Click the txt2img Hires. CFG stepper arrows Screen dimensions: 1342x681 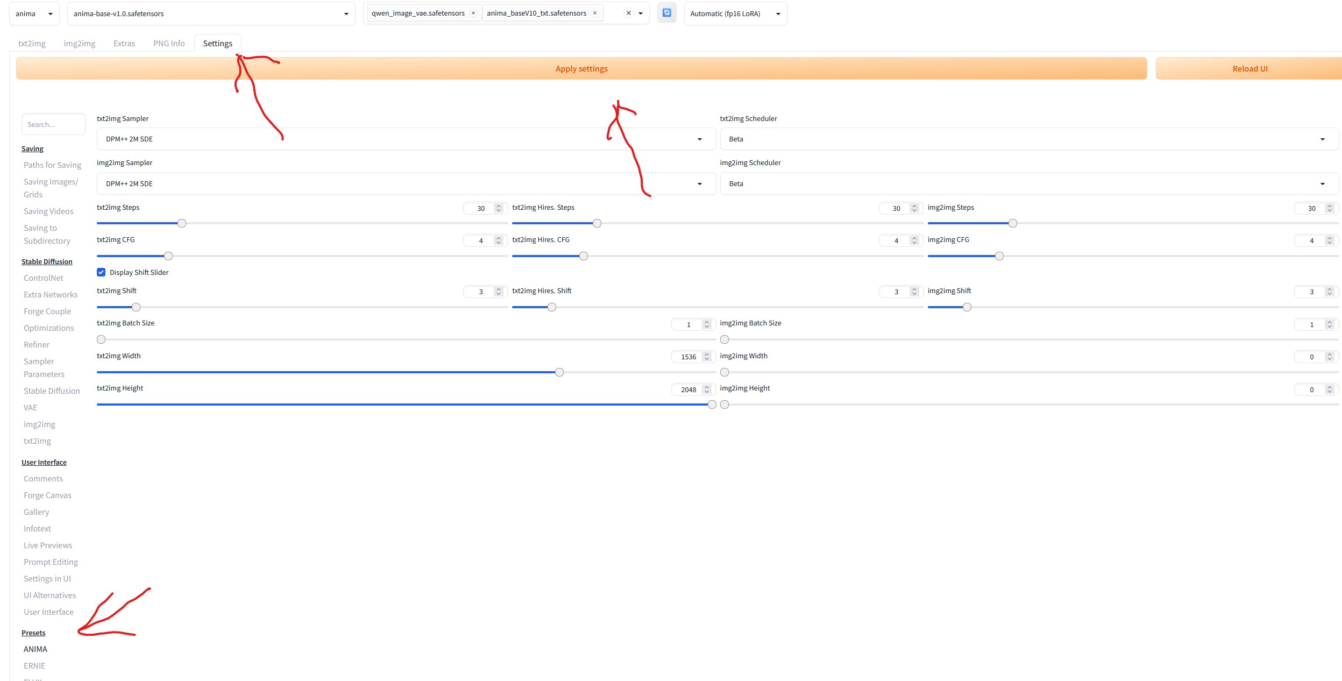pyautogui.click(x=914, y=240)
